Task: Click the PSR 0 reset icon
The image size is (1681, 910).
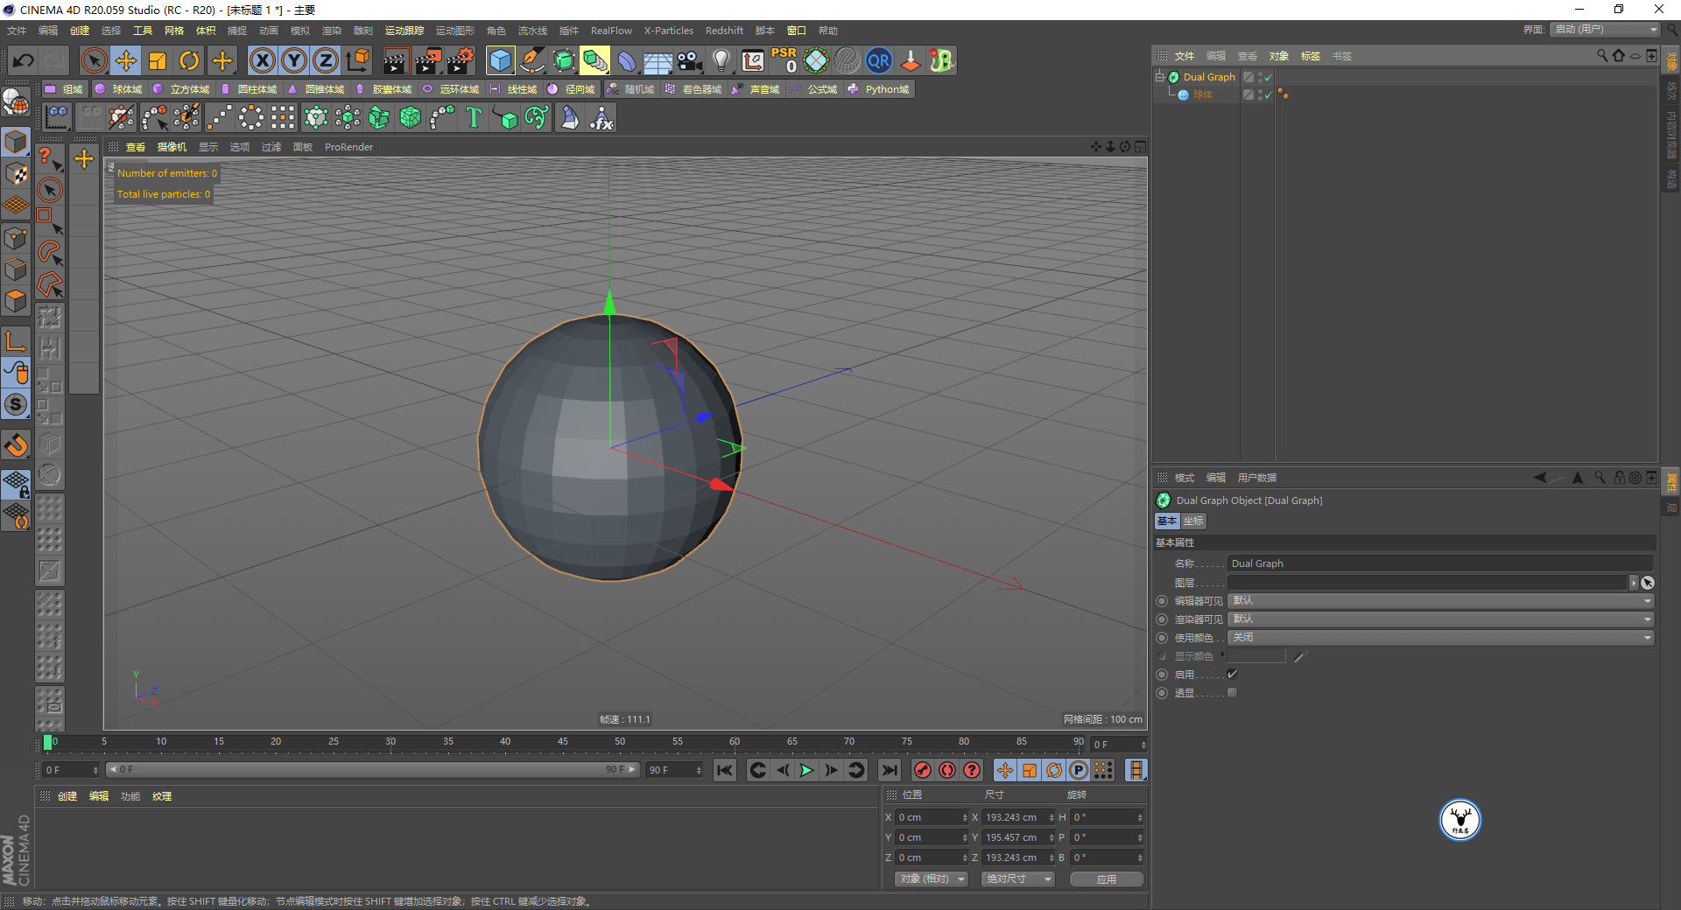Action: click(784, 60)
